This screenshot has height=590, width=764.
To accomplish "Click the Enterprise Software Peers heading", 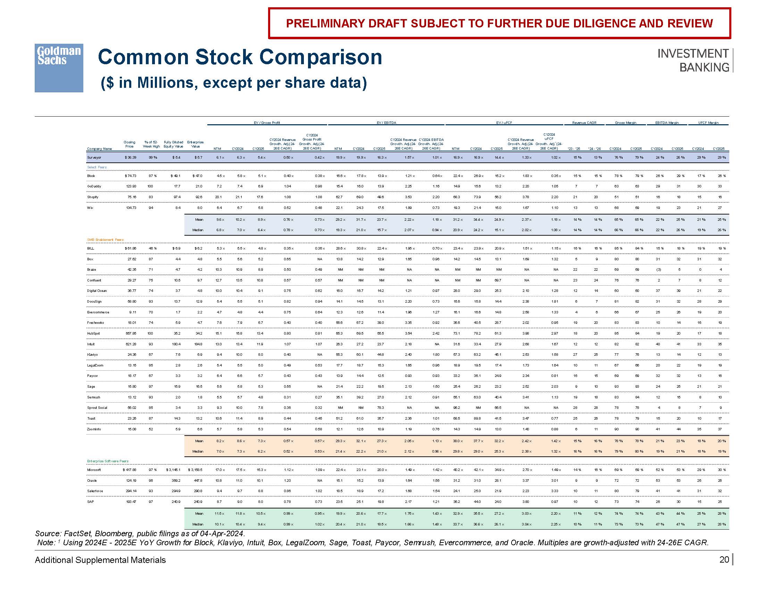I will (x=108, y=461).
